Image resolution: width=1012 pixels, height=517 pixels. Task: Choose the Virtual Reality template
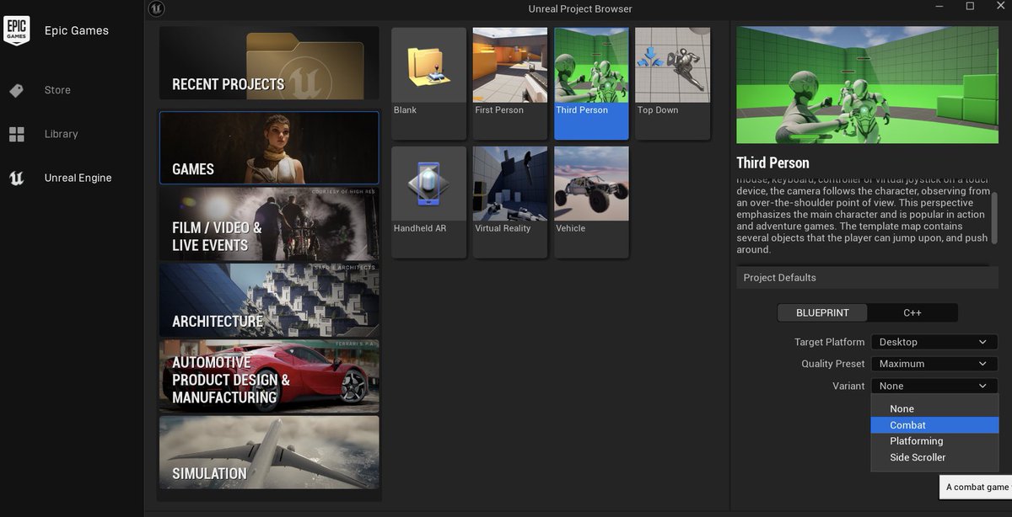click(510, 202)
